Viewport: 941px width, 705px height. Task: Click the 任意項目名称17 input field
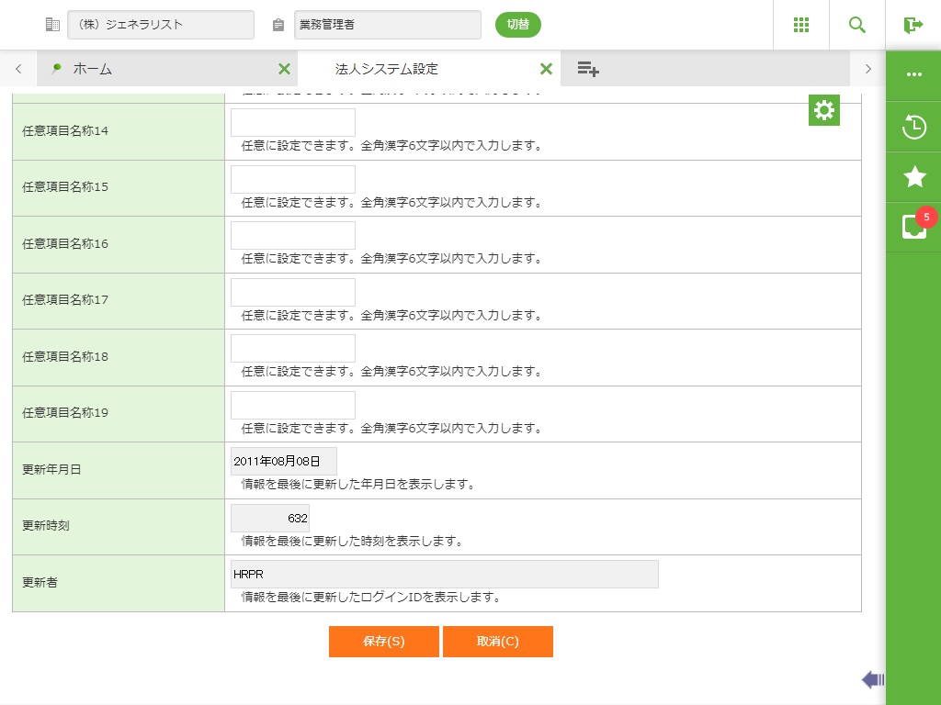coord(293,292)
